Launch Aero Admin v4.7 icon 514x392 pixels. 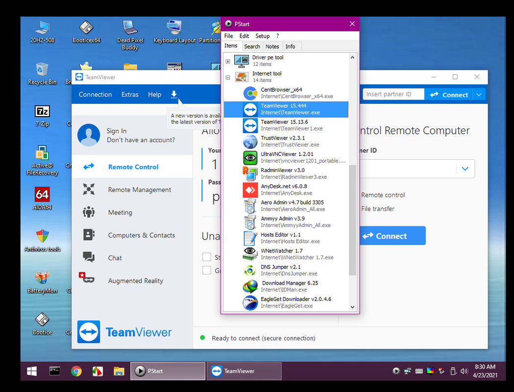coord(250,206)
